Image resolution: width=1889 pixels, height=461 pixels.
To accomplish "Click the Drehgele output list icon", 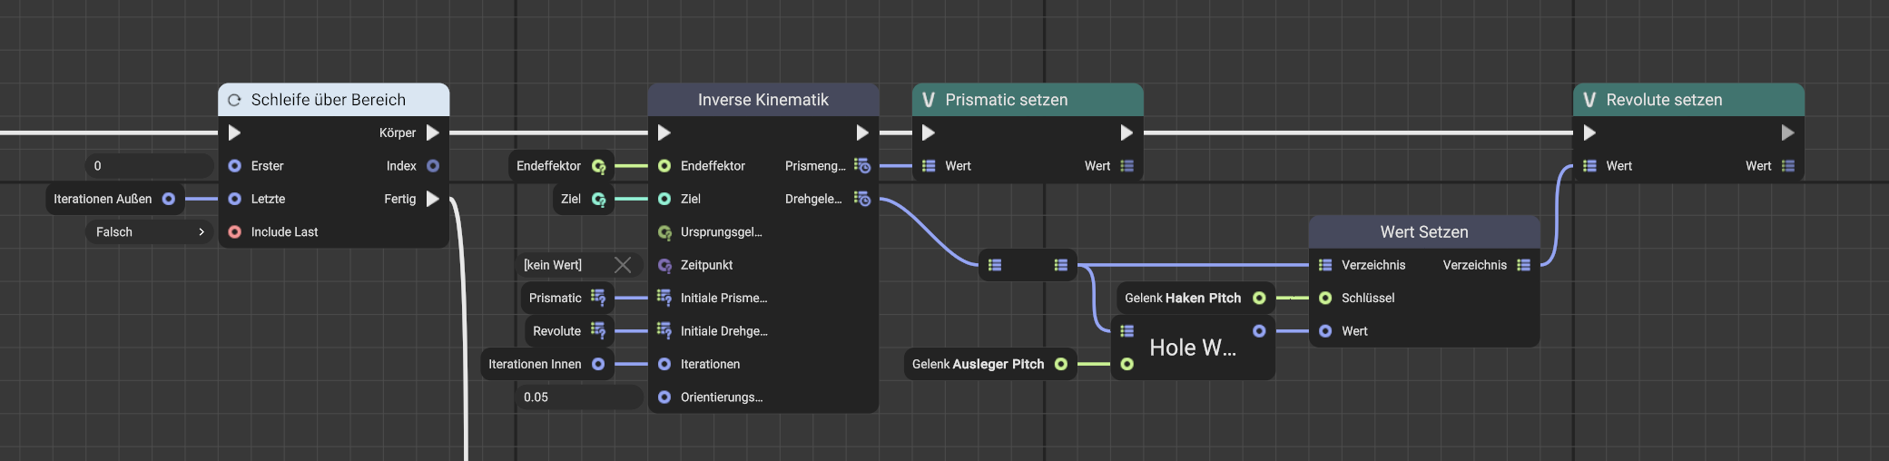I will point(862,199).
